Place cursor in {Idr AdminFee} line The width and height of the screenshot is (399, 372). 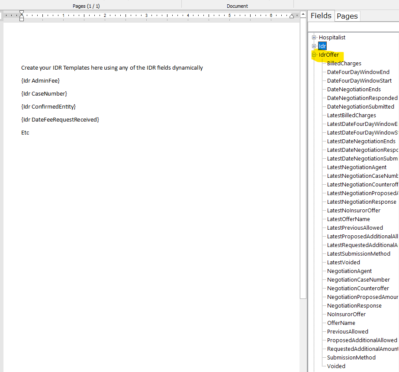(40, 81)
